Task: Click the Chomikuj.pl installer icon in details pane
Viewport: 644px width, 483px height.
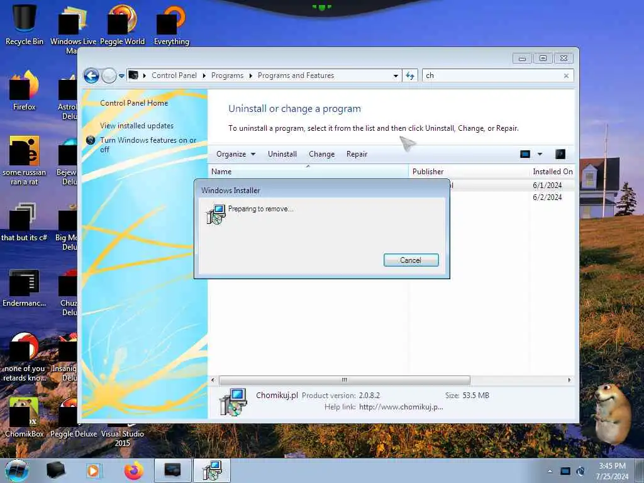Action: (233, 402)
